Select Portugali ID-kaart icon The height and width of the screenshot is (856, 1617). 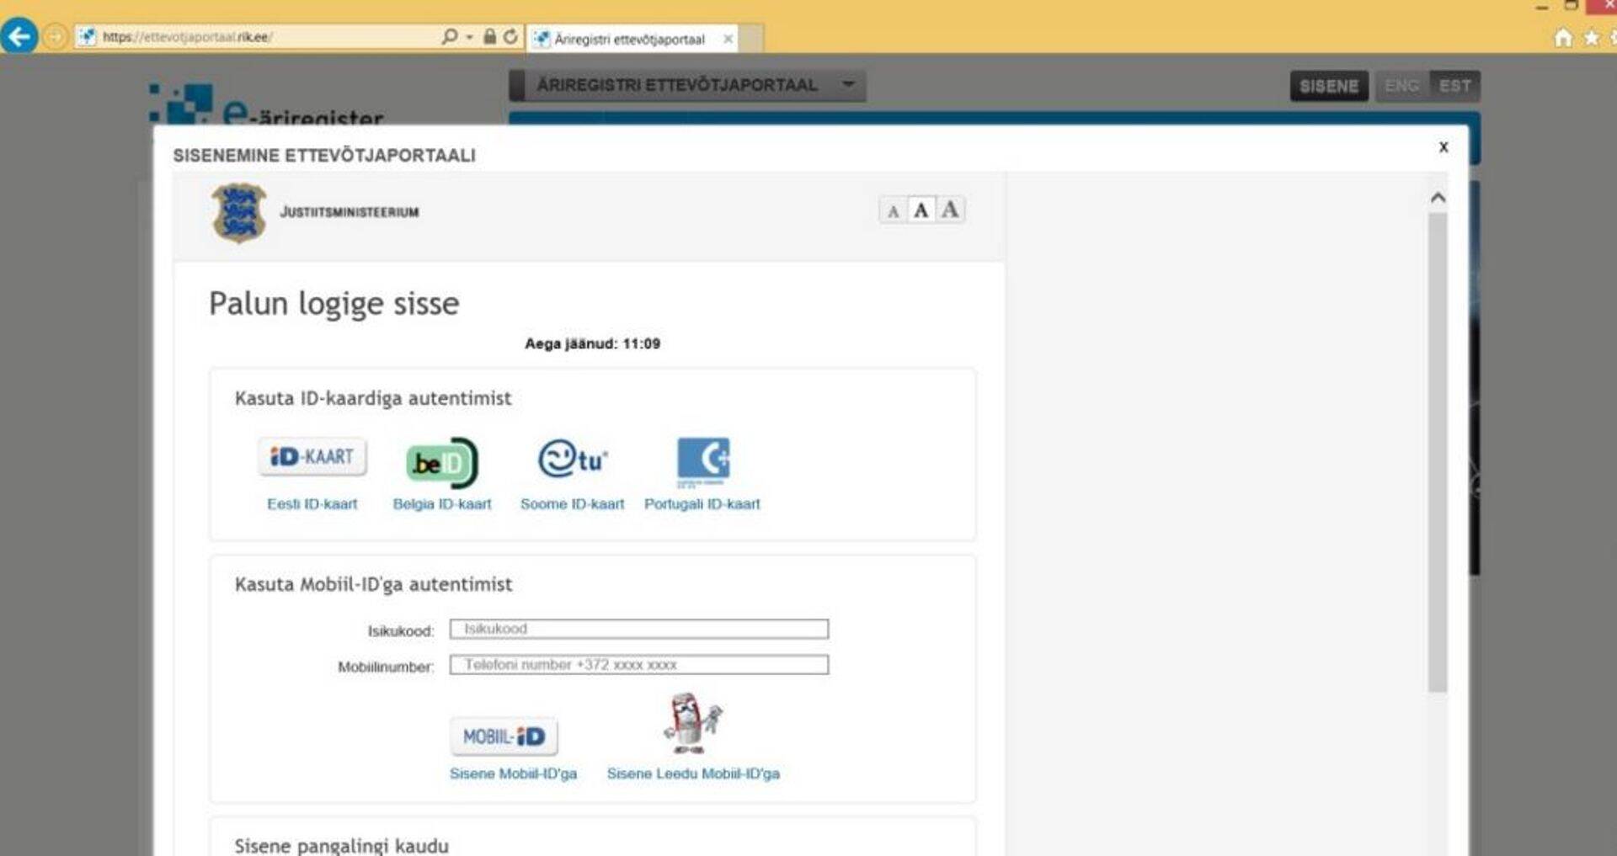[702, 460]
